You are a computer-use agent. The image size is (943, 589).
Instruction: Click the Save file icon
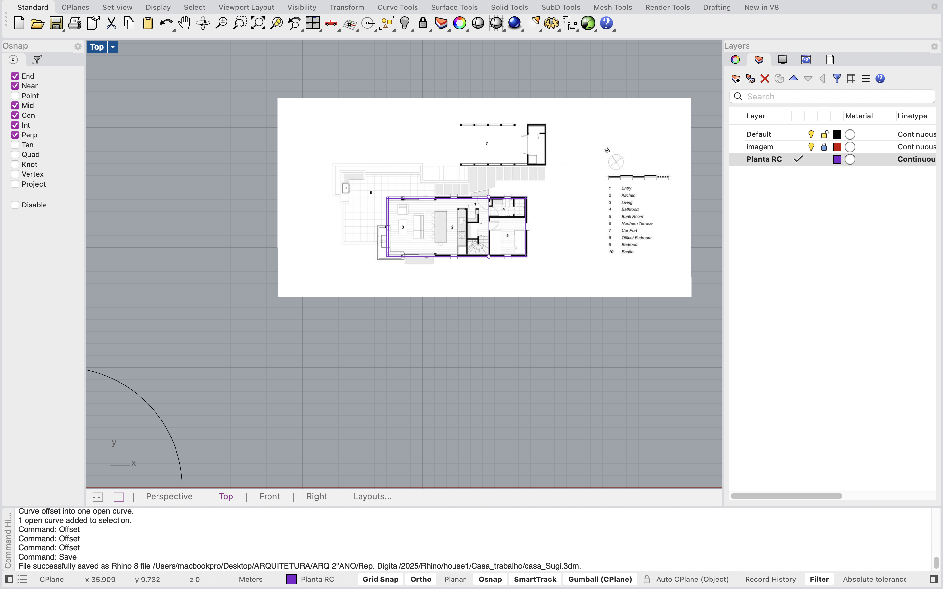(56, 23)
